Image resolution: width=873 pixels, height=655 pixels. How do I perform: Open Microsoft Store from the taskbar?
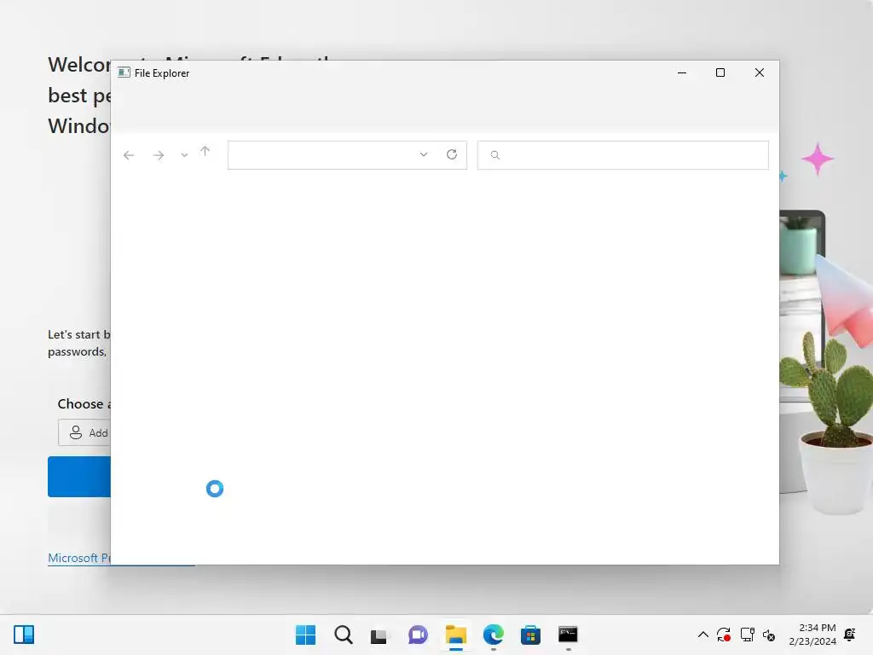(x=530, y=635)
